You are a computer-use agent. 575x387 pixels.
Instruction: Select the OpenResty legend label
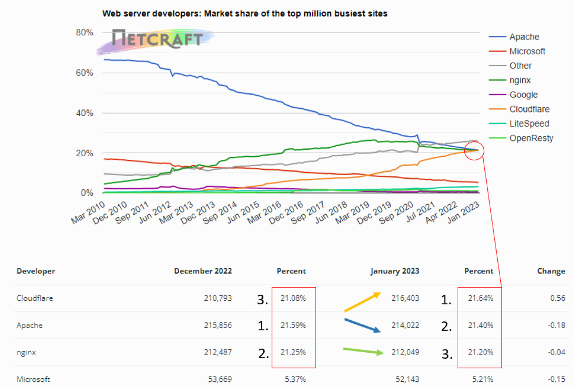531,138
